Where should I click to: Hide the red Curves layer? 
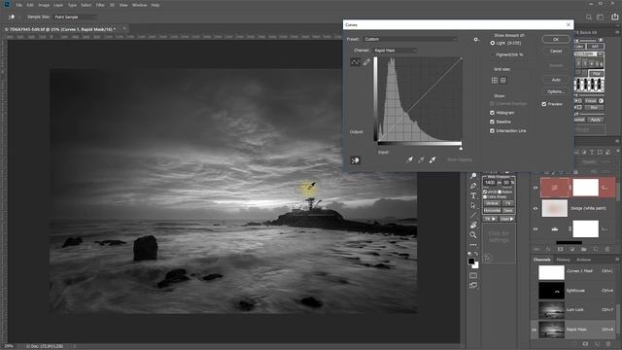click(536, 188)
